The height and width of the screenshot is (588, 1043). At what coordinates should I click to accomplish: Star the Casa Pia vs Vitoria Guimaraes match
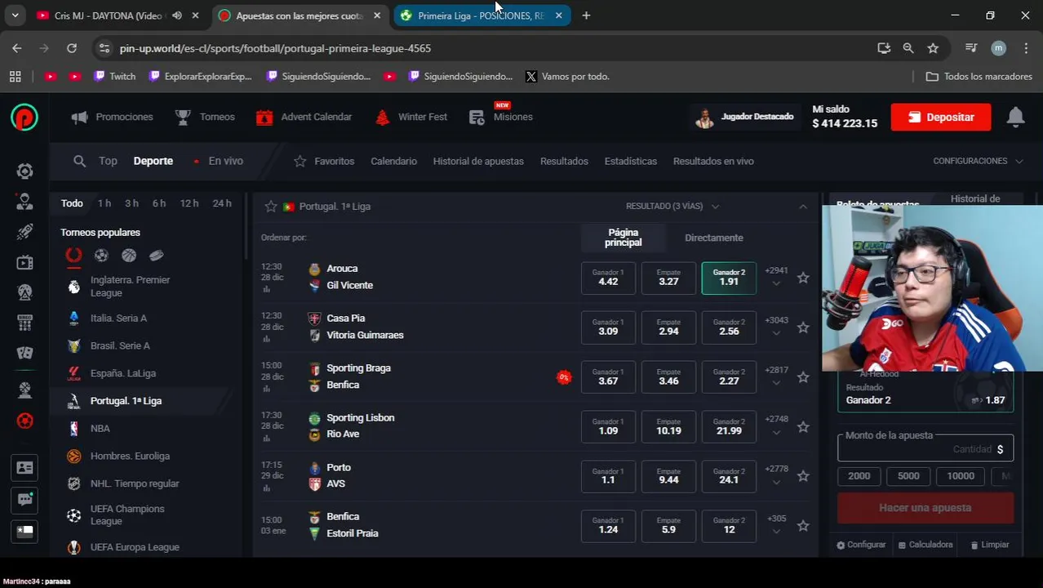click(803, 327)
